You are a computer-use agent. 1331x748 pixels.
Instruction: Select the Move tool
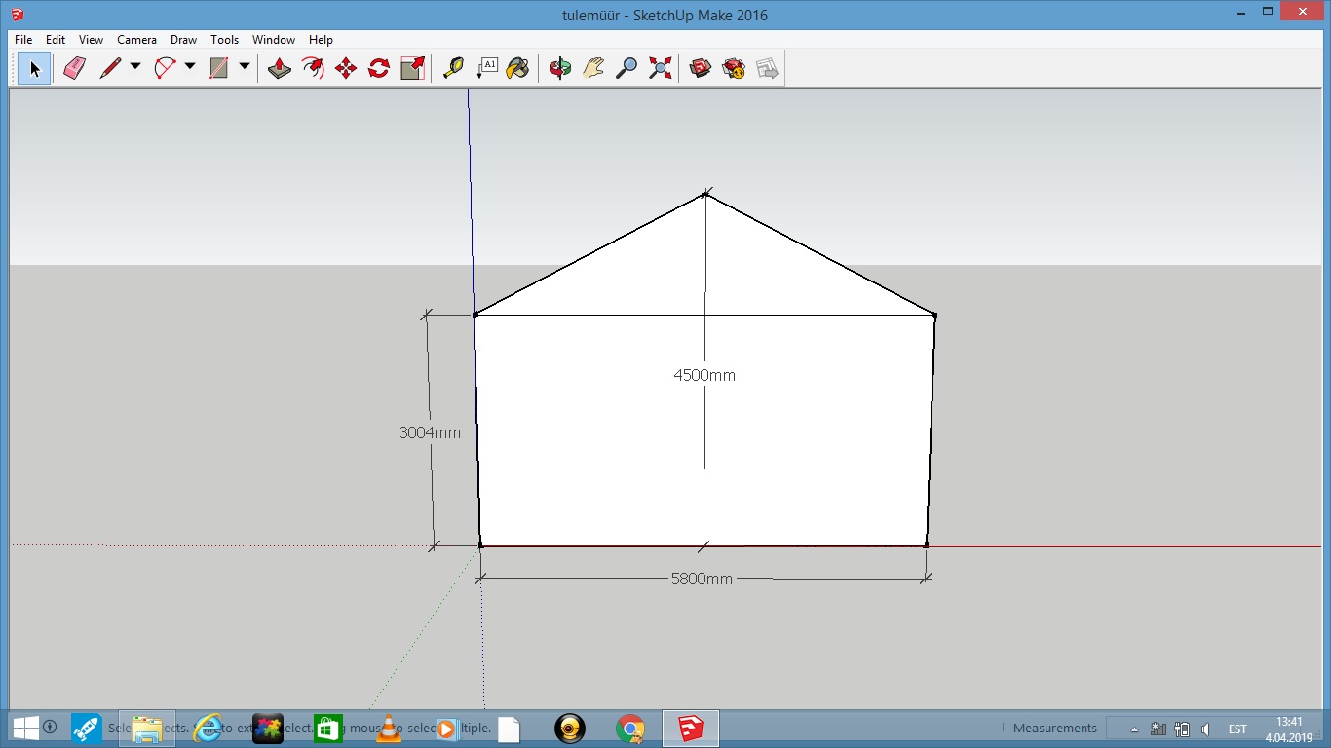coord(346,68)
